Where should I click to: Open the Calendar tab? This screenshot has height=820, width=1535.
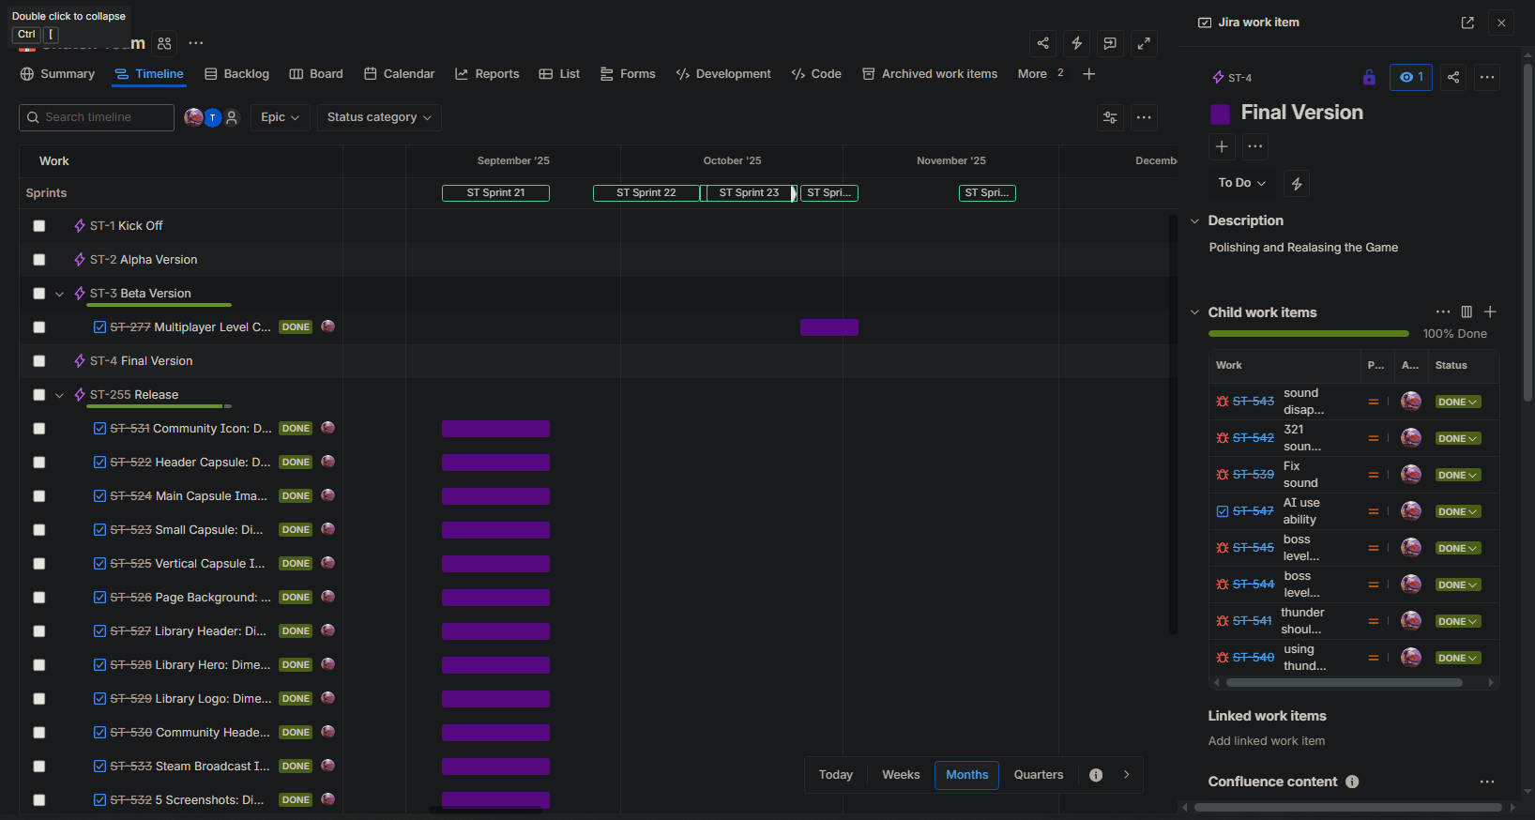[399, 74]
